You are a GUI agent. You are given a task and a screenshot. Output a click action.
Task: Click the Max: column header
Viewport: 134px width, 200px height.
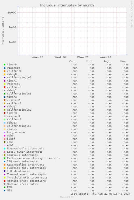pos(123,61)
